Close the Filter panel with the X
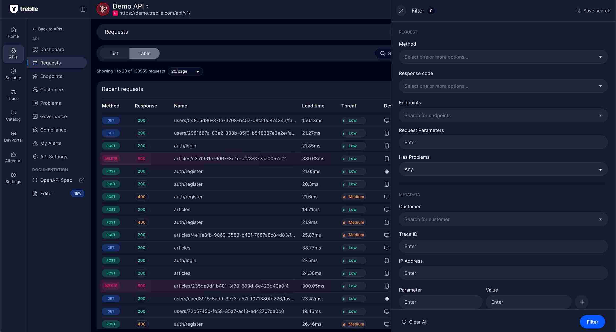The image size is (616, 332). click(401, 11)
